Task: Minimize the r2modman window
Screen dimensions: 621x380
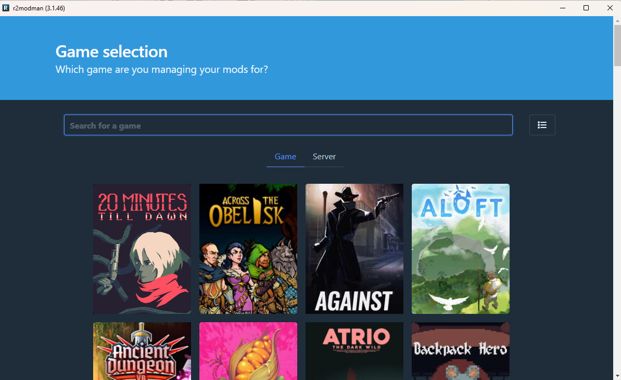Action: (x=562, y=8)
